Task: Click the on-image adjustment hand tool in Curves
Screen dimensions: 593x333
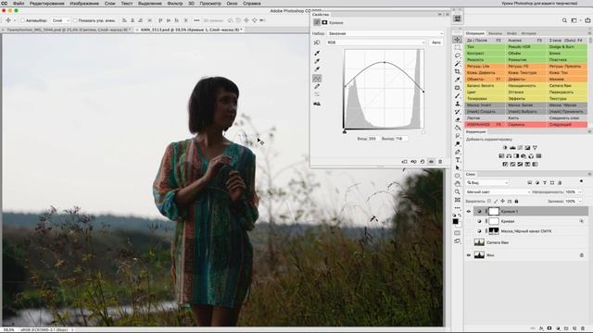Action: (x=317, y=43)
